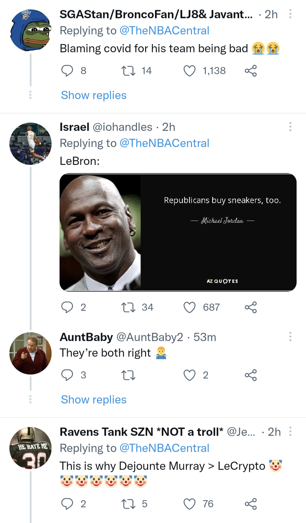Expand replies under SGAStan's tweet

click(x=93, y=95)
